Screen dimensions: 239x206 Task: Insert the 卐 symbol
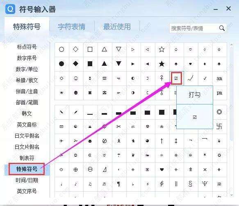(219, 126)
